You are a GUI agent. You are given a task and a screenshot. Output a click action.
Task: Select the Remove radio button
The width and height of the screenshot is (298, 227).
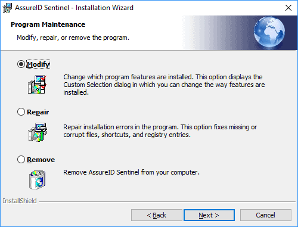coord(21,160)
